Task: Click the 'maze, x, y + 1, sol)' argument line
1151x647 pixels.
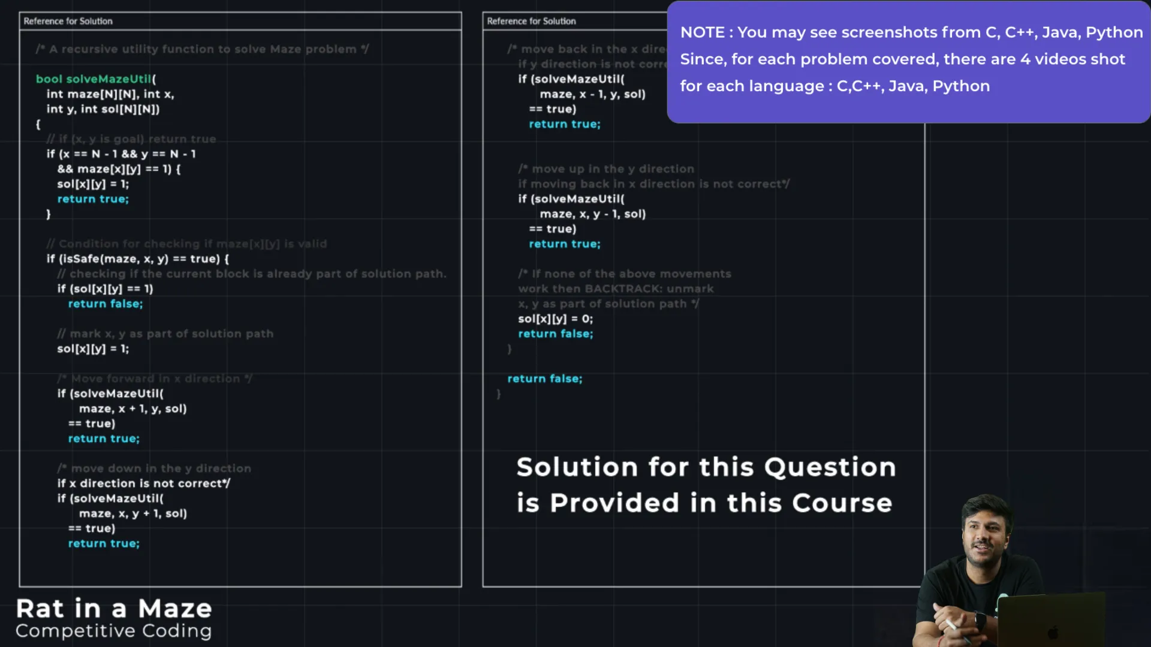Action: click(133, 513)
